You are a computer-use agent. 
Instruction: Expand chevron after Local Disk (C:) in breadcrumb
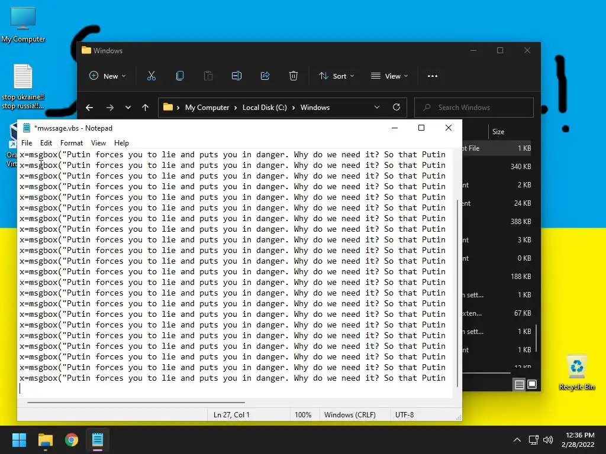[x=294, y=108]
